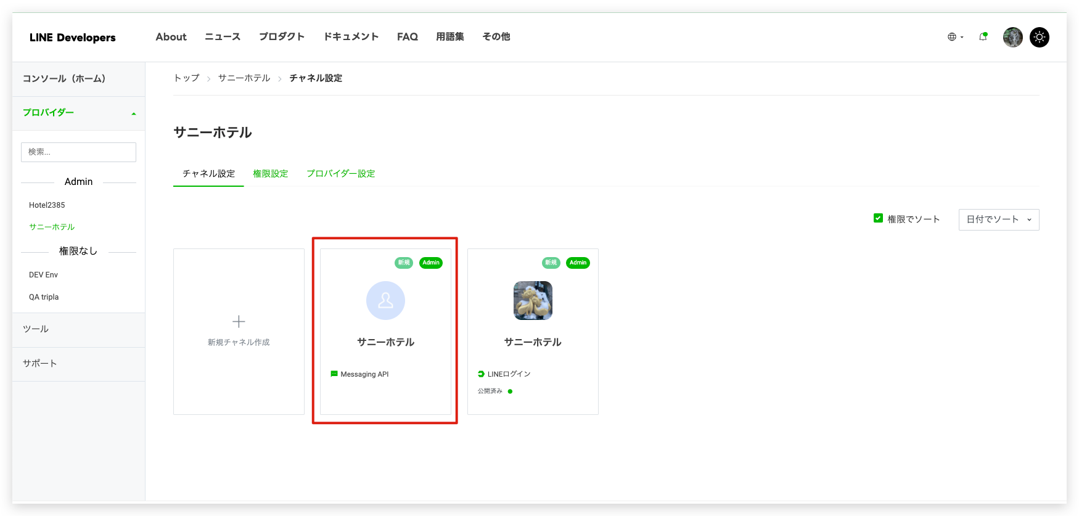This screenshot has width=1079, height=516.
Task: Select DEV Env provider in sidebar
Action: point(43,275)
